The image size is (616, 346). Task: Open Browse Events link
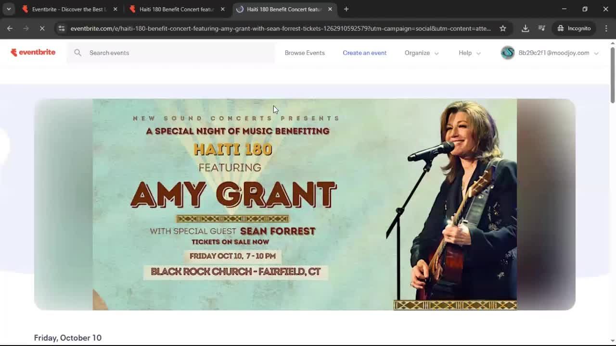(x=305, y=53)
